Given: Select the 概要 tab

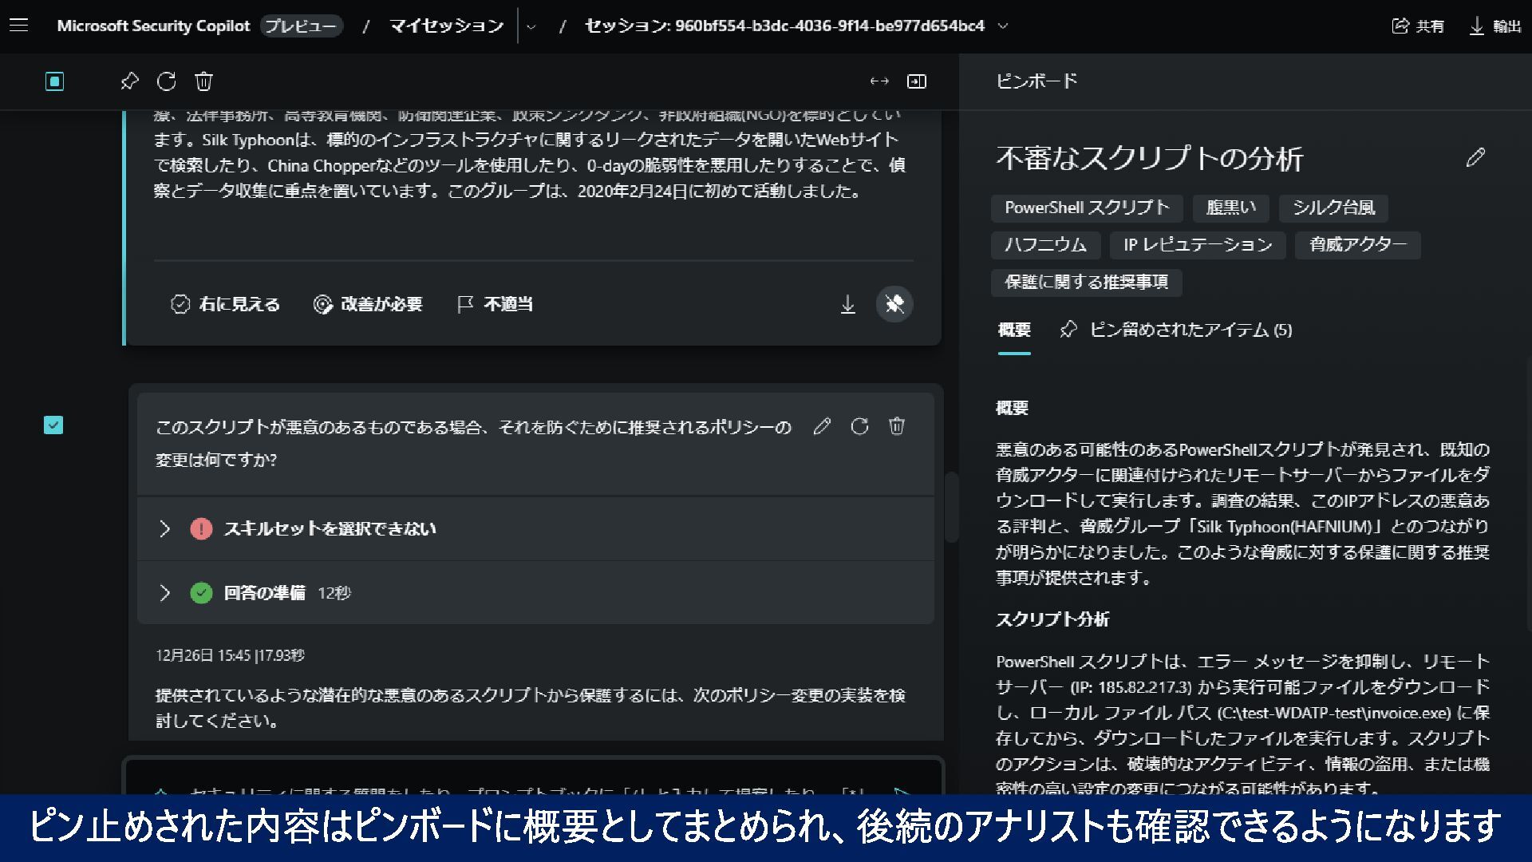Looking at the screenshot, I should coord(1014,330).
